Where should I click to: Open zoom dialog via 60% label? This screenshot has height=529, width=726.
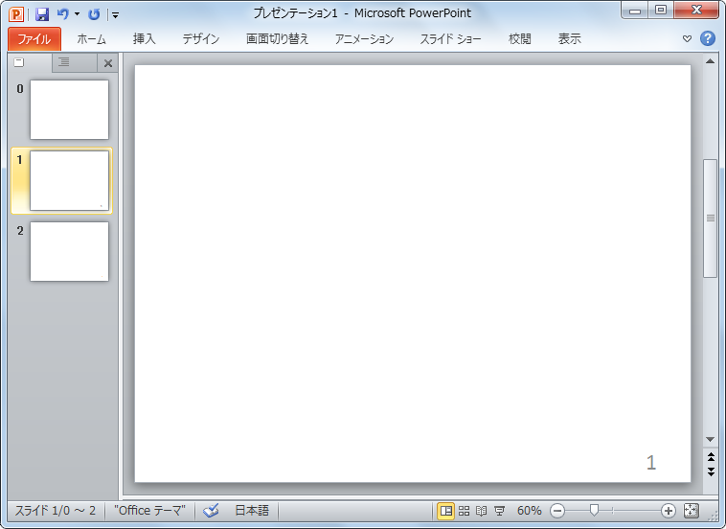pyautogui.click(x=530, y=511)
